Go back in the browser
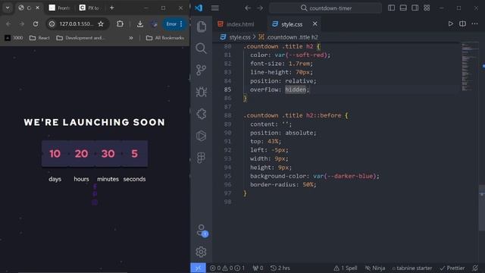The width and height of the screenshot is (485, 273). point(8,24)
